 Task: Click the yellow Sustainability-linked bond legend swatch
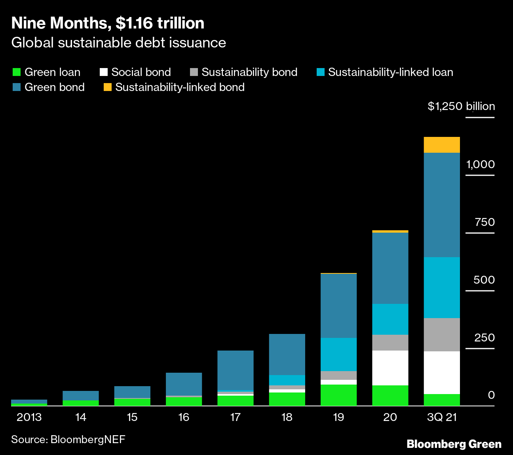point(107,87)
